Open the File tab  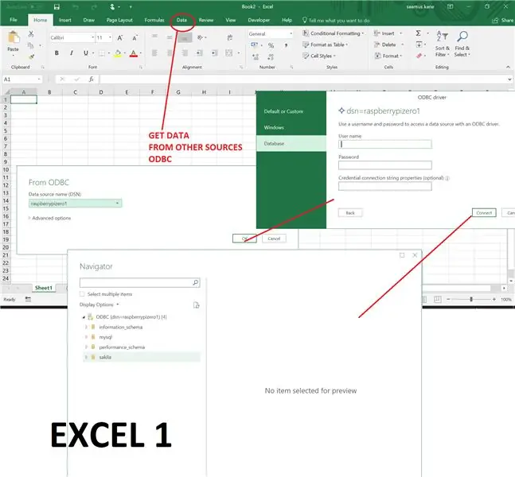point(14,20)
